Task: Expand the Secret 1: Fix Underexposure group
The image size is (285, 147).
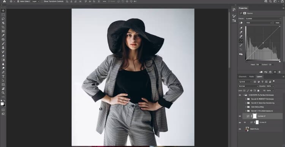Action: (x=246, y=111)
